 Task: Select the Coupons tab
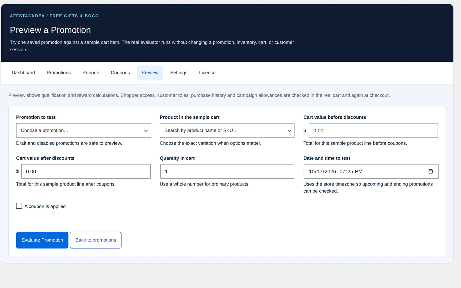point(120,73)
